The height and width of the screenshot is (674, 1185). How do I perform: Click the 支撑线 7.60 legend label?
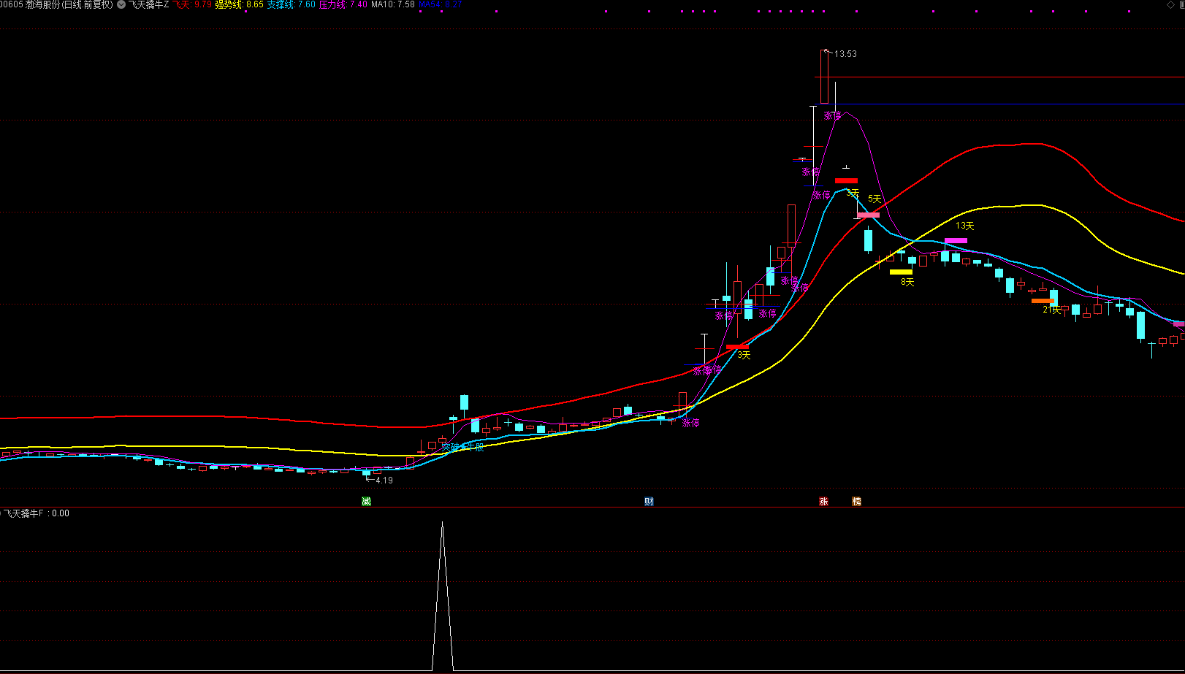[x=291, y=4]
